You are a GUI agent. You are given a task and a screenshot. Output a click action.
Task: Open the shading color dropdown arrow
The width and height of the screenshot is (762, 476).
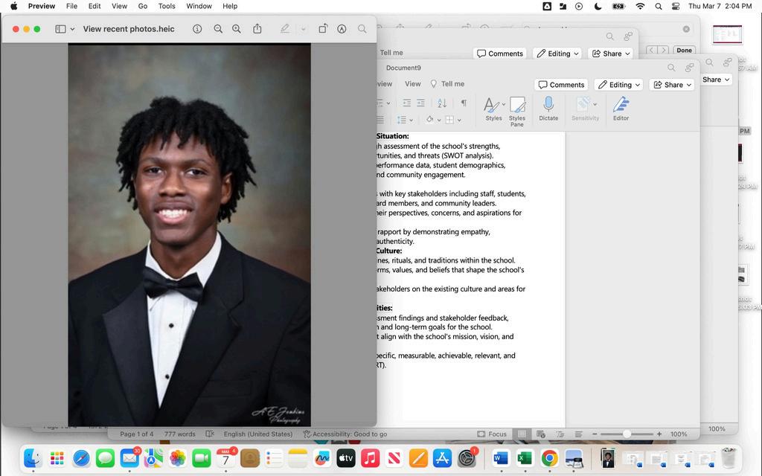click(x=439, y=120)
